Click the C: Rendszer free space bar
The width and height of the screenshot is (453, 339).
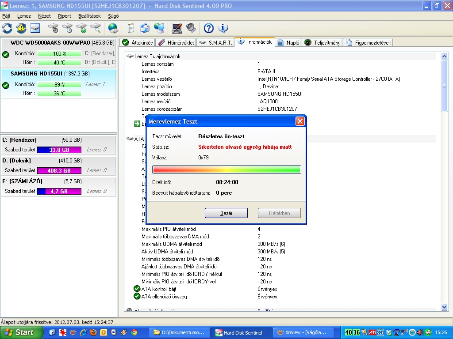point(59,150)
